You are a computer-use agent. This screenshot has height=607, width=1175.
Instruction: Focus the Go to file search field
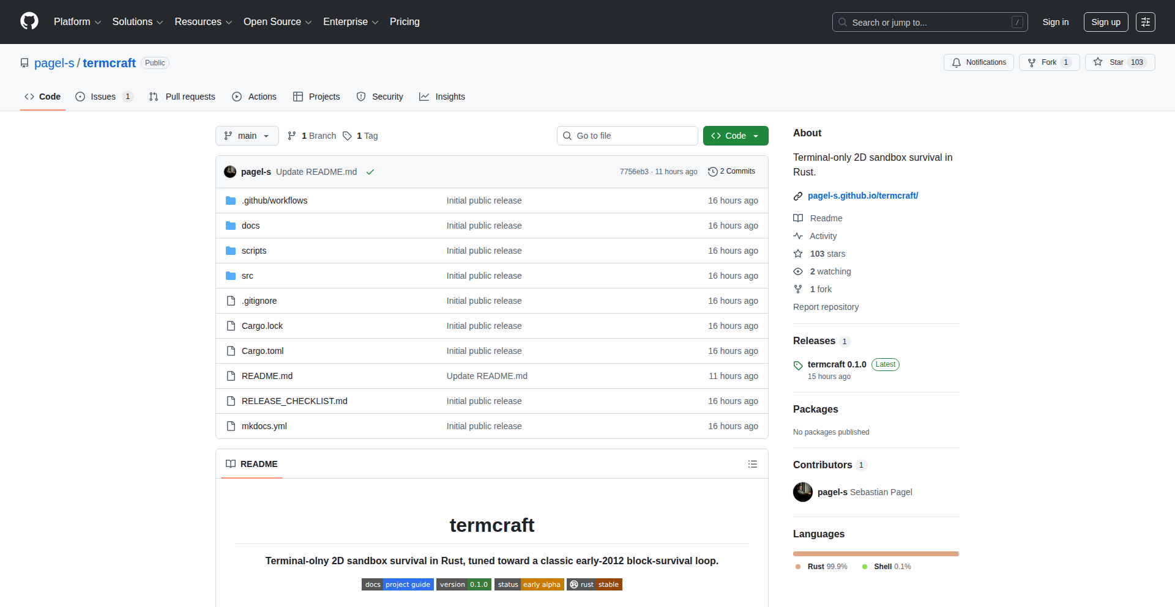pos(627,136)
